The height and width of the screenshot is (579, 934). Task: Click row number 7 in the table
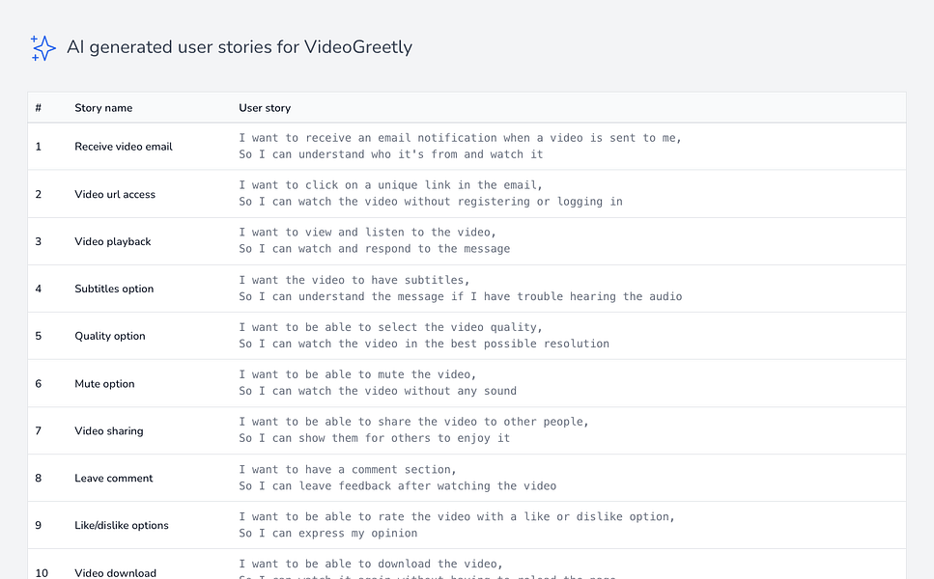39,431
